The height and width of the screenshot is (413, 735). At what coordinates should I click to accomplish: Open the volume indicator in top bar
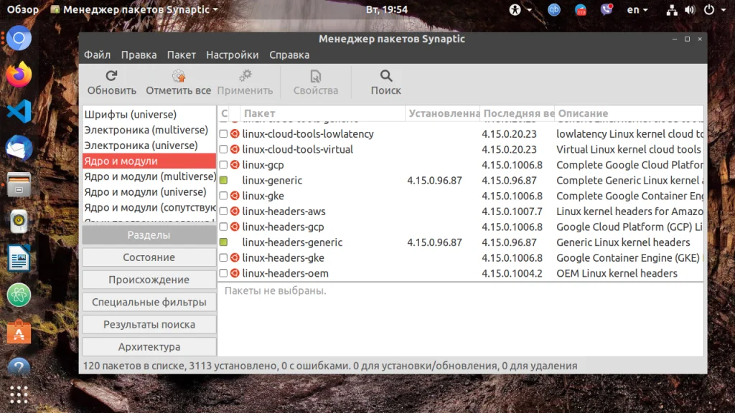(690, 9)
